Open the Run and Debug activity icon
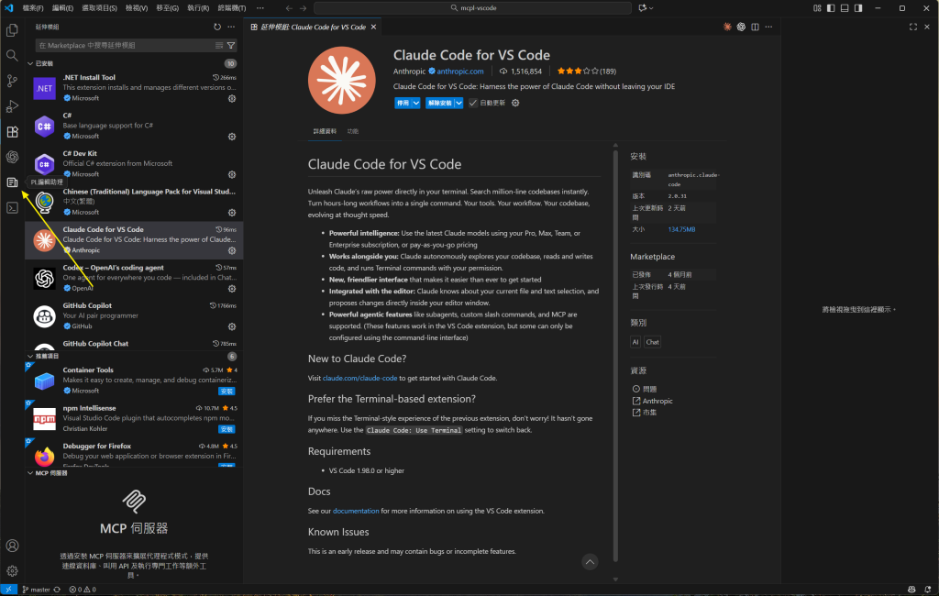 click(x=12, y=106)
